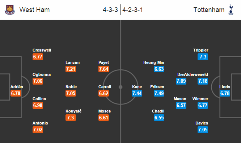This screenshot has height=143, width=241.
Task: Select Payet's 7.64 rating badge
Action: point(103,69)
